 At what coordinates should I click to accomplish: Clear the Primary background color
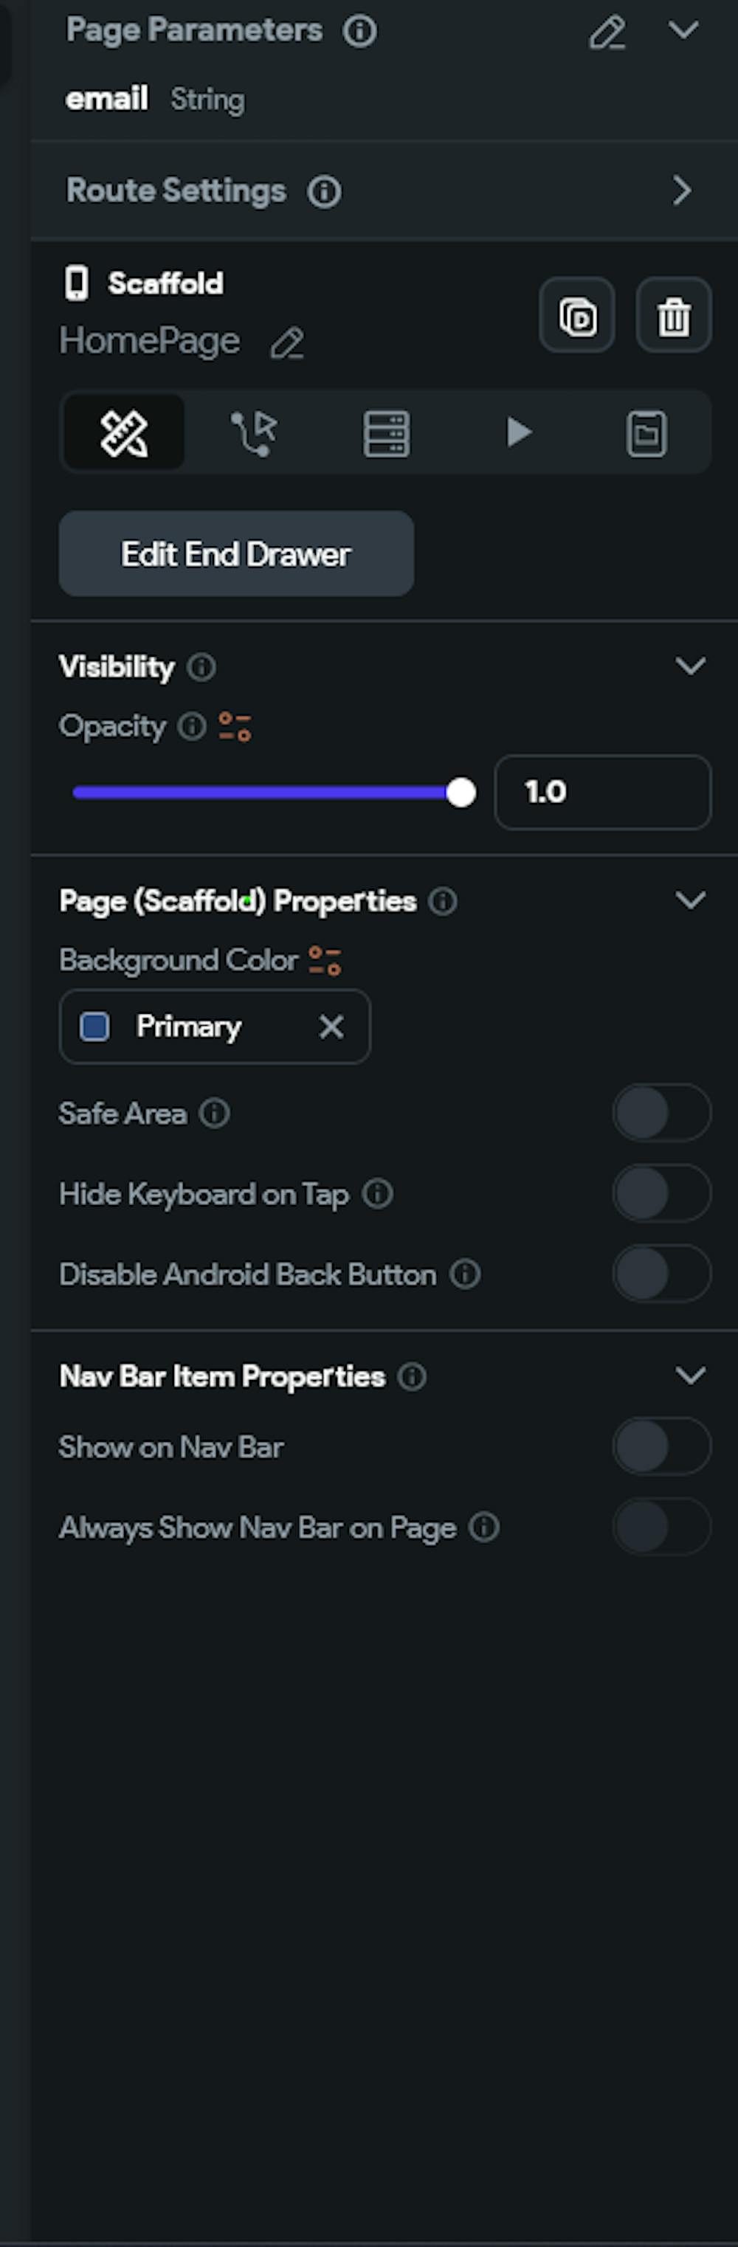coord(331,1026)
